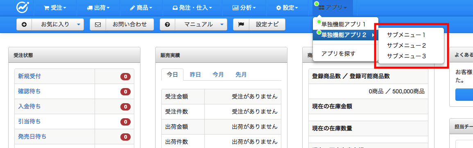Image resolution: width=473 pixels, height=148 pixels.
Task: Switch to the 今日 tab
Action: coord(172,75)
